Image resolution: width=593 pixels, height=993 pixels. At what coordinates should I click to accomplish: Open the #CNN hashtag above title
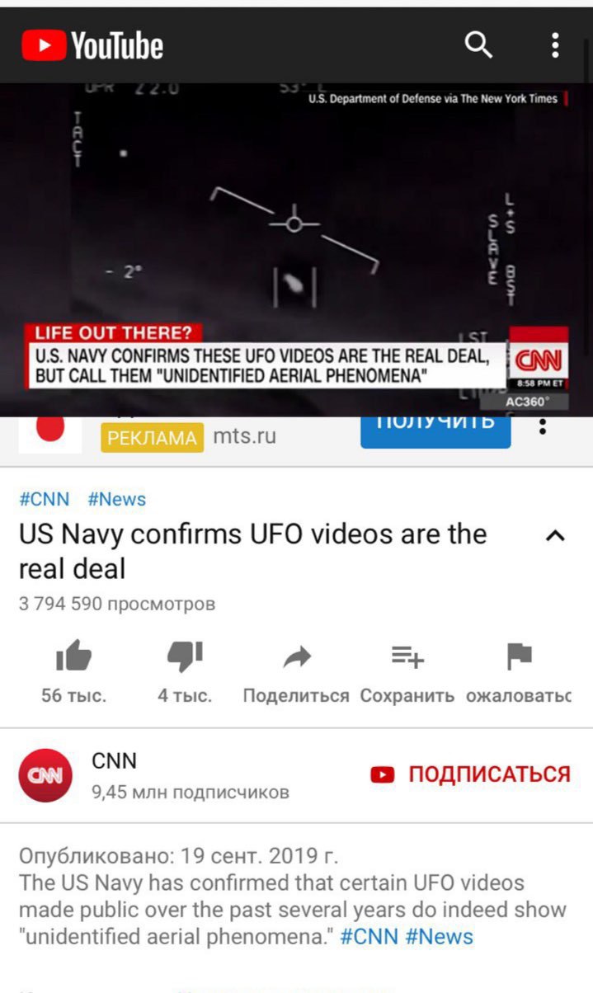click(45, 499)
